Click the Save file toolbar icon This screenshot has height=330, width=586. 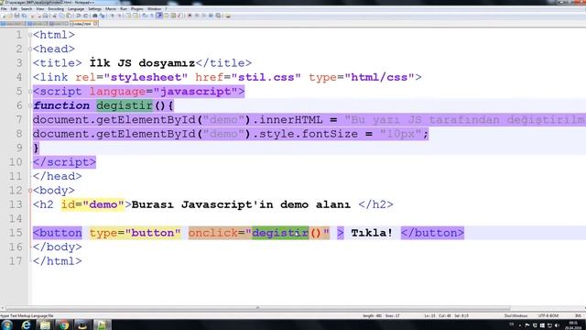tap(16, 16)
